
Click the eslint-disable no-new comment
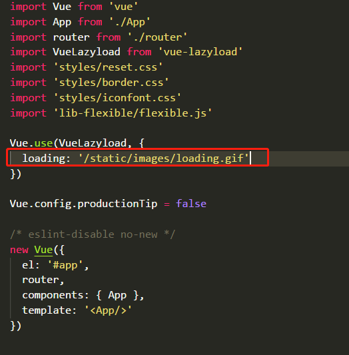tap(93, 234)
